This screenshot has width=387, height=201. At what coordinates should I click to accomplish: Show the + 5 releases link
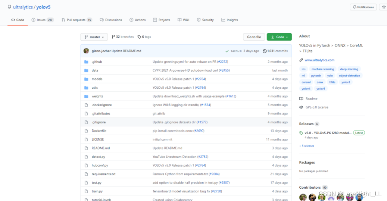pyautogui.click(x=306, y=146)
